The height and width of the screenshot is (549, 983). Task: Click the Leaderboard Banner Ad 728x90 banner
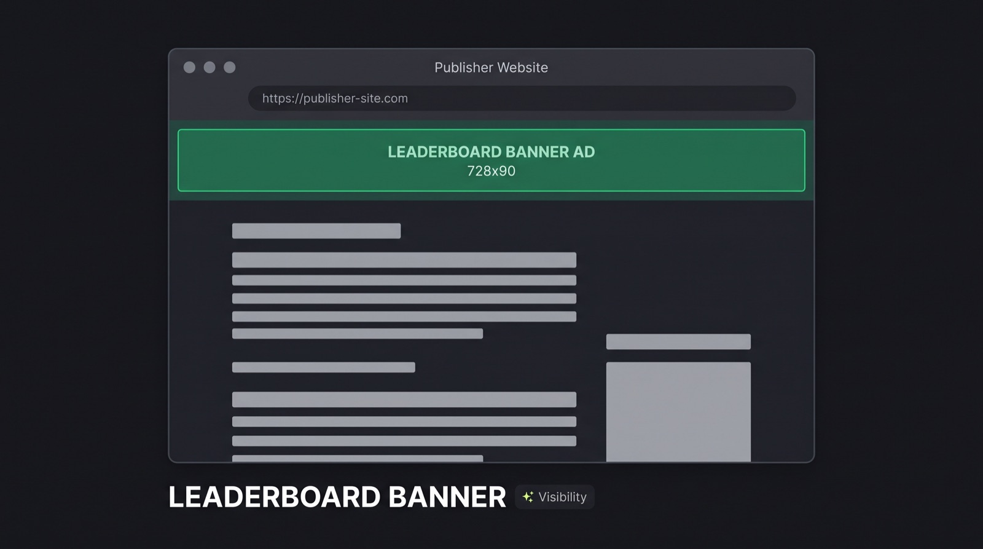point(491,160)
